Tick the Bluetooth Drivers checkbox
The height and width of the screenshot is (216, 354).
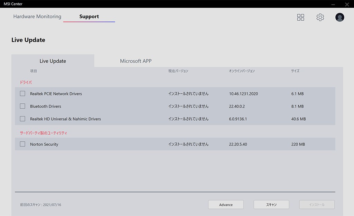click(22, 106)
